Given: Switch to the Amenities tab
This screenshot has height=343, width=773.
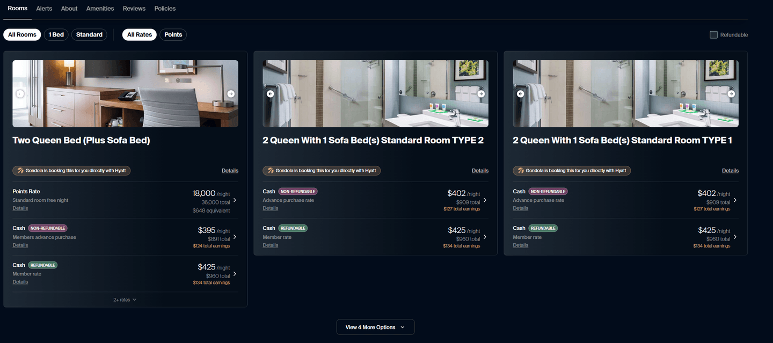Looking at the screenshot, I should [x=100, y=9].
